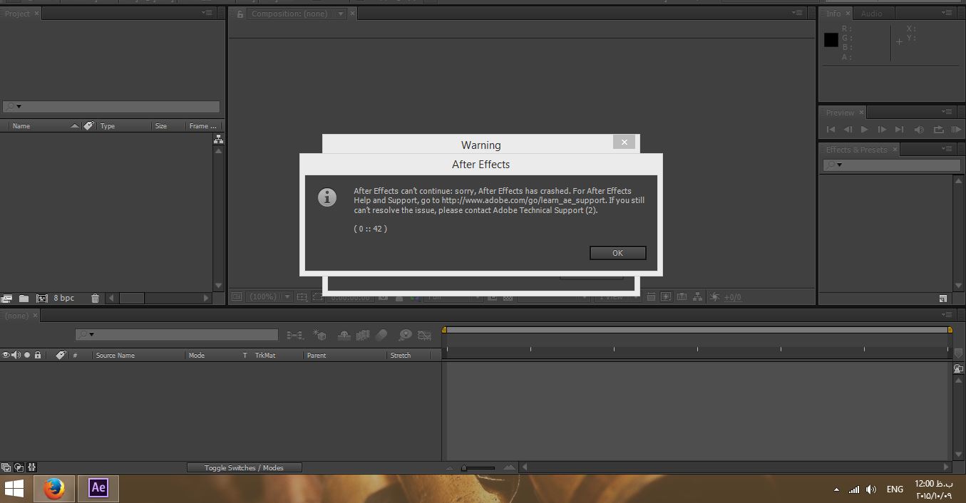Open the Effects & Presets panel menu

tap(946, 149)
